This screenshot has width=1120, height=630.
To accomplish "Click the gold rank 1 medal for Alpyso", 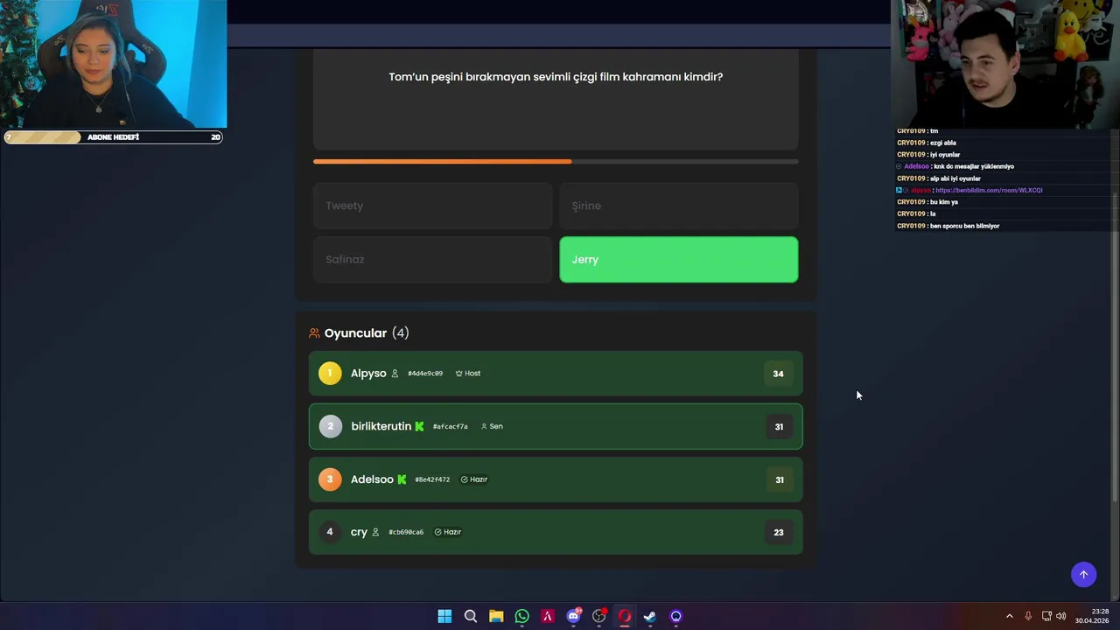I will click(x=330, y=374).
